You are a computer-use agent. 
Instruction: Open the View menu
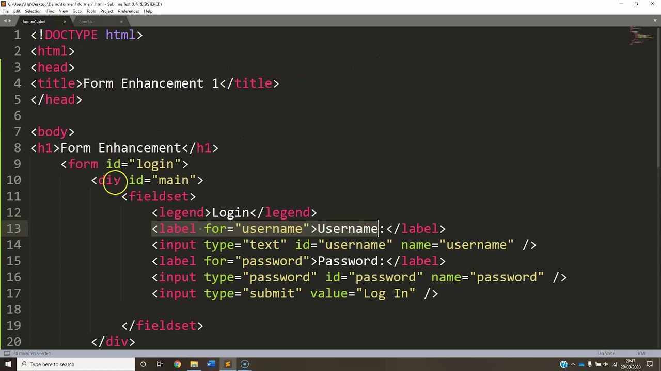pyautogui.click(x=64, y=11)
